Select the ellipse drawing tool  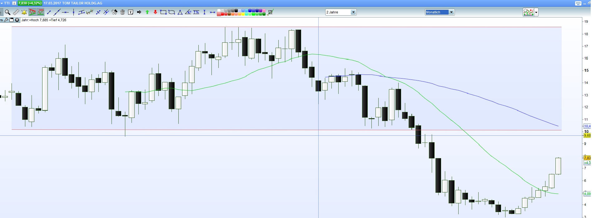172,12
